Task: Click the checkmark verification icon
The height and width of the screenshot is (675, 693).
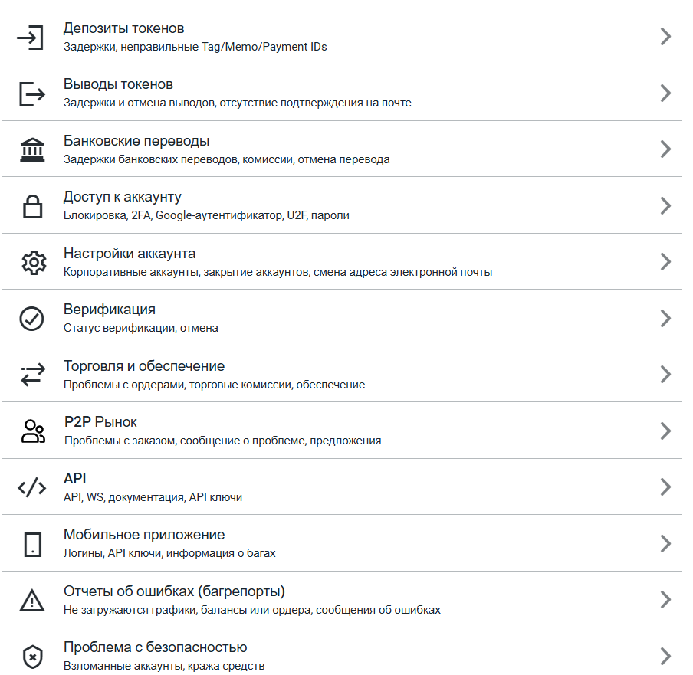Action: pos(32,319)
